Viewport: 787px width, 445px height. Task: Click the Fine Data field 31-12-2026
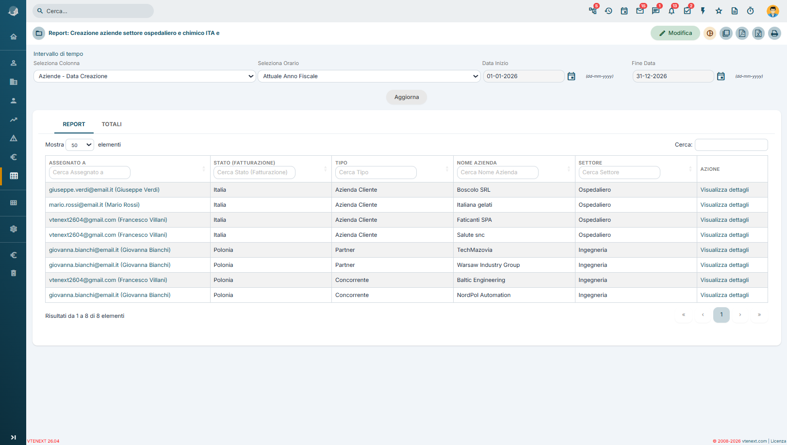pyautogui.click(x=673, y=76)
